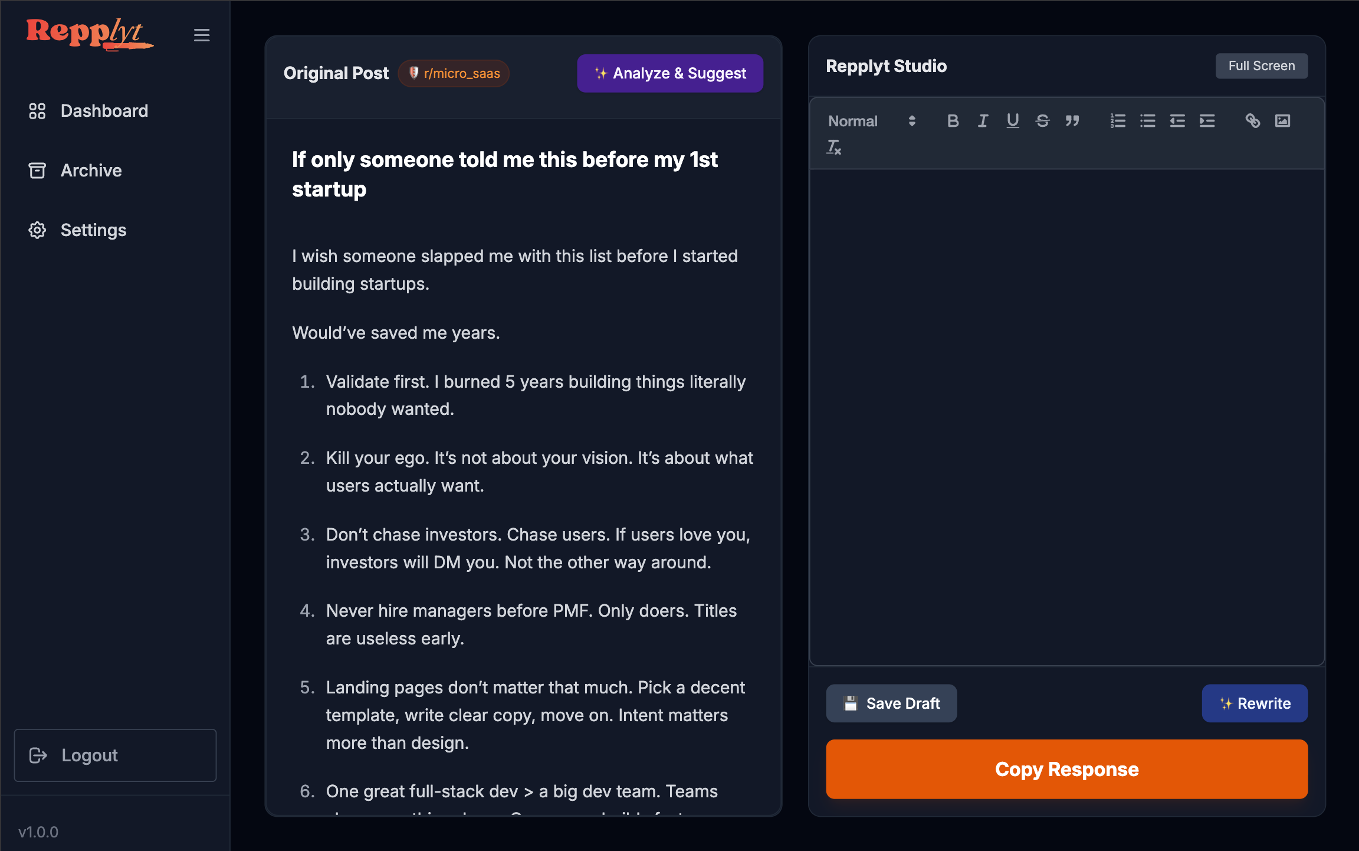This screenshot has height=851, width=1359.
Task: Toggle bold formatting in editor toolbar
Action: 953,121
